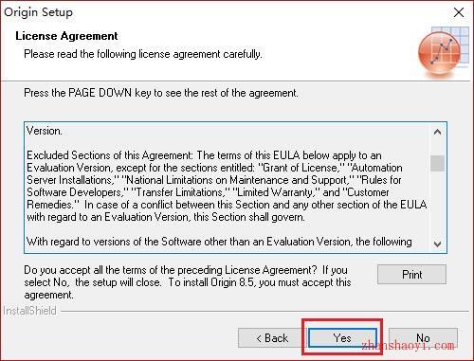Click the 'Do you accept all the terms' question

[x=188, y=282]
